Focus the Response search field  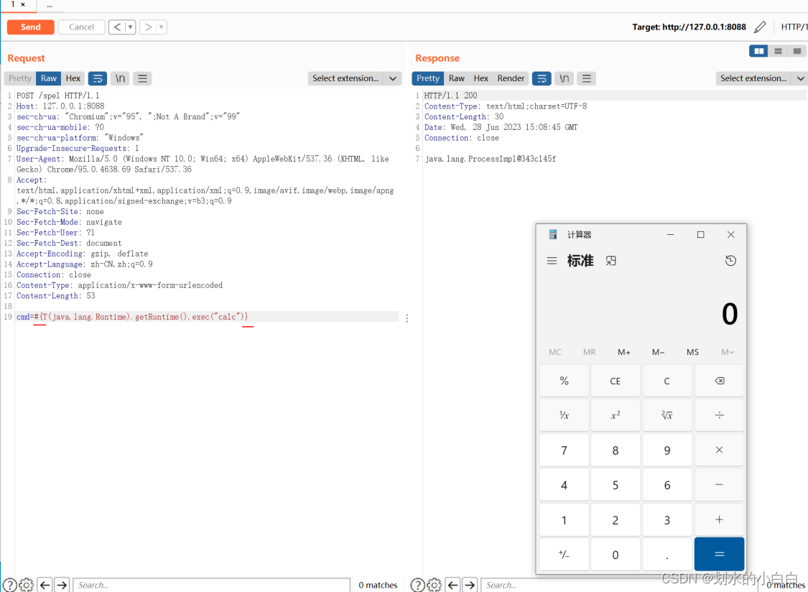618,585
